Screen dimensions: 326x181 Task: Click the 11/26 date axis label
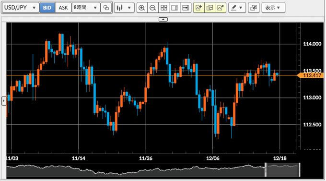pos(146,158)
